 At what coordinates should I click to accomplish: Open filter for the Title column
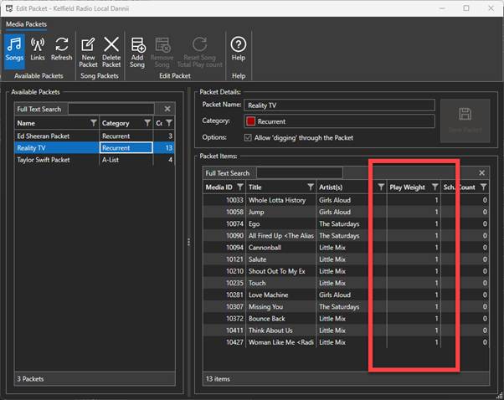[x=310, y=187]
